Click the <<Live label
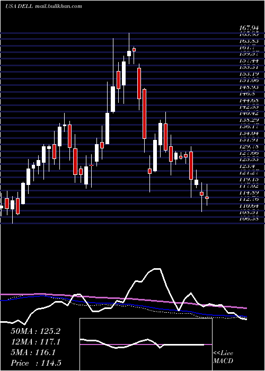This screenshot has width=265, height=371. 223,354
